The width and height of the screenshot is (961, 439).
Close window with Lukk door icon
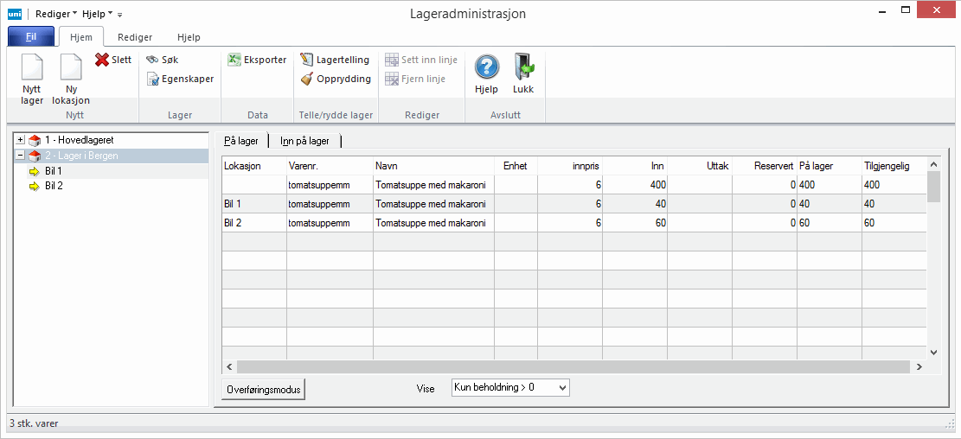tap(523, 68)
